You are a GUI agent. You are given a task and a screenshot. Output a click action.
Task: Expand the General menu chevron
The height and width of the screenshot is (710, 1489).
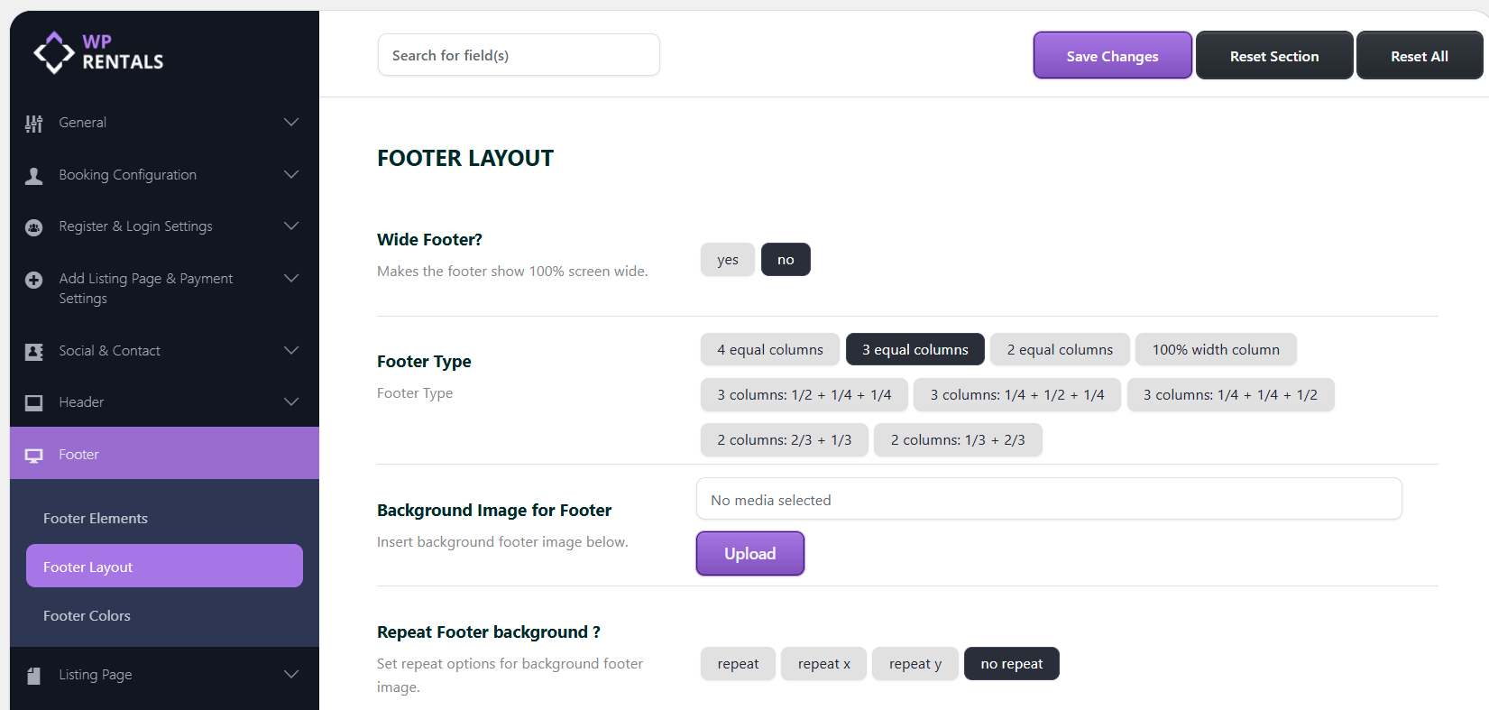(291, 122)
